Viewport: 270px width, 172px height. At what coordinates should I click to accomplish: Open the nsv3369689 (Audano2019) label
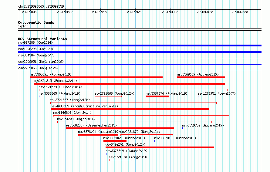pyautogui.click(x=198, y=74)
